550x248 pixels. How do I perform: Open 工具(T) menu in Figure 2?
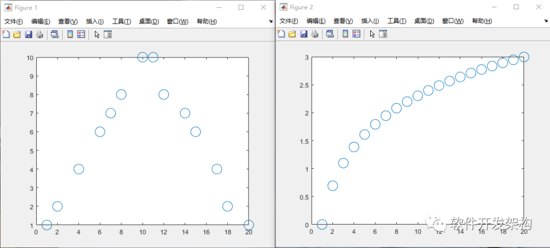tap(397, 21)
